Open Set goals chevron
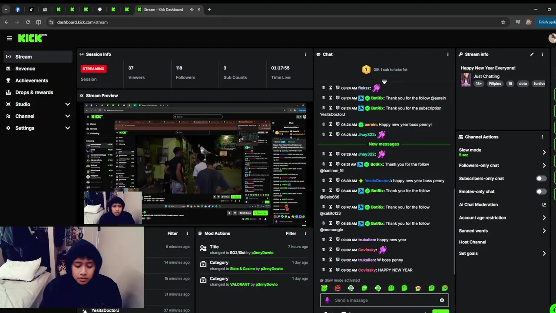 pos(544,253)
